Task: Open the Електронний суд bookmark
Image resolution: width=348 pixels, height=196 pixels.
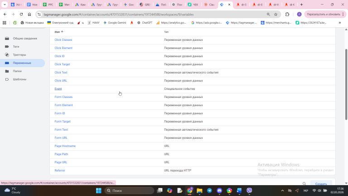Action: coord(60,23)
